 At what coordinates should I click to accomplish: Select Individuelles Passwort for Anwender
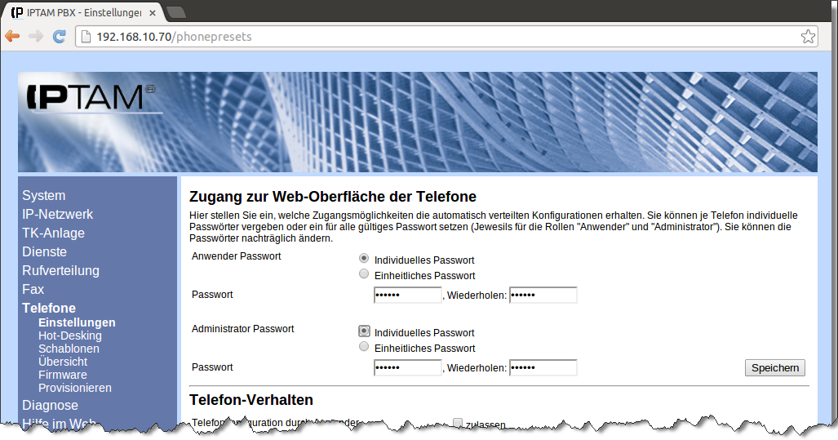tap(364, 259)
